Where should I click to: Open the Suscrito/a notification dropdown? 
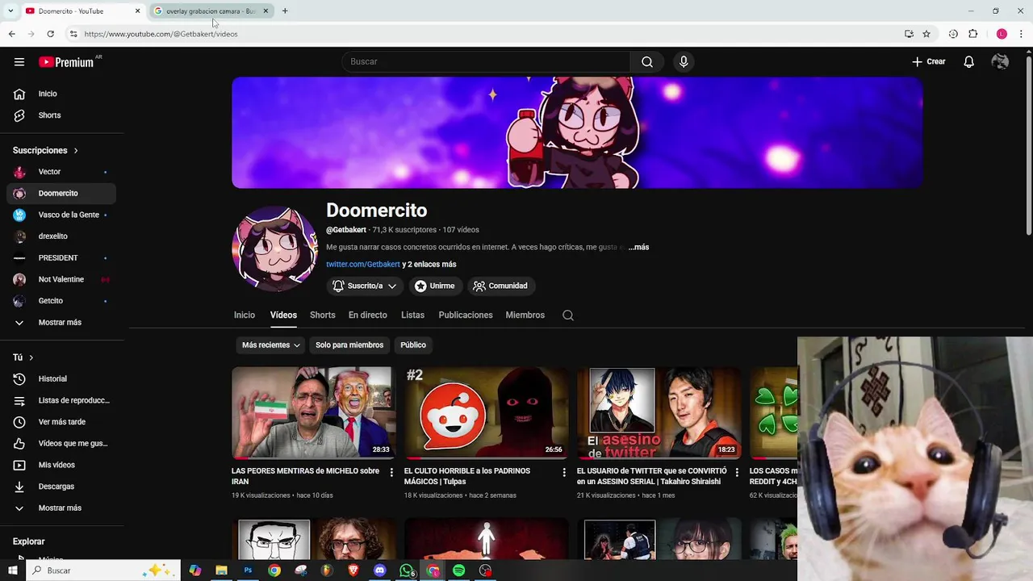[x=365, y=286]
